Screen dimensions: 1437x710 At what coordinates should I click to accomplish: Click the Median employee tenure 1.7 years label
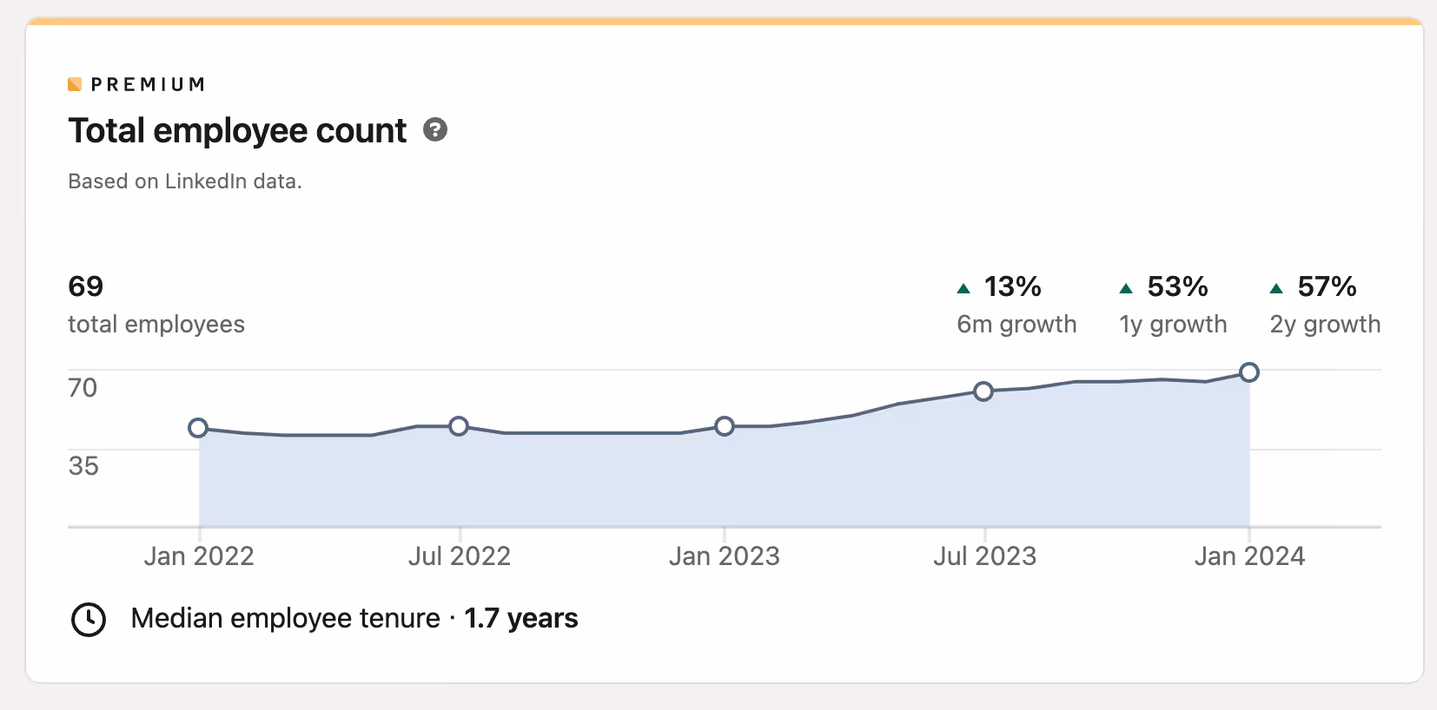click(x=353, y=618)
